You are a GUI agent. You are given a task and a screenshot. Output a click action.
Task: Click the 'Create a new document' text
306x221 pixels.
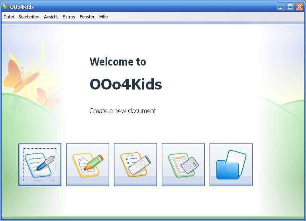[123, 111]
